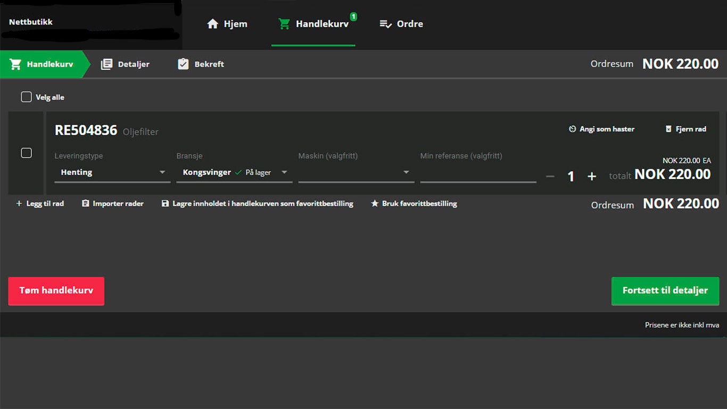
Task: Remove row with Fjern rad
Action: (x=685, y=129)
